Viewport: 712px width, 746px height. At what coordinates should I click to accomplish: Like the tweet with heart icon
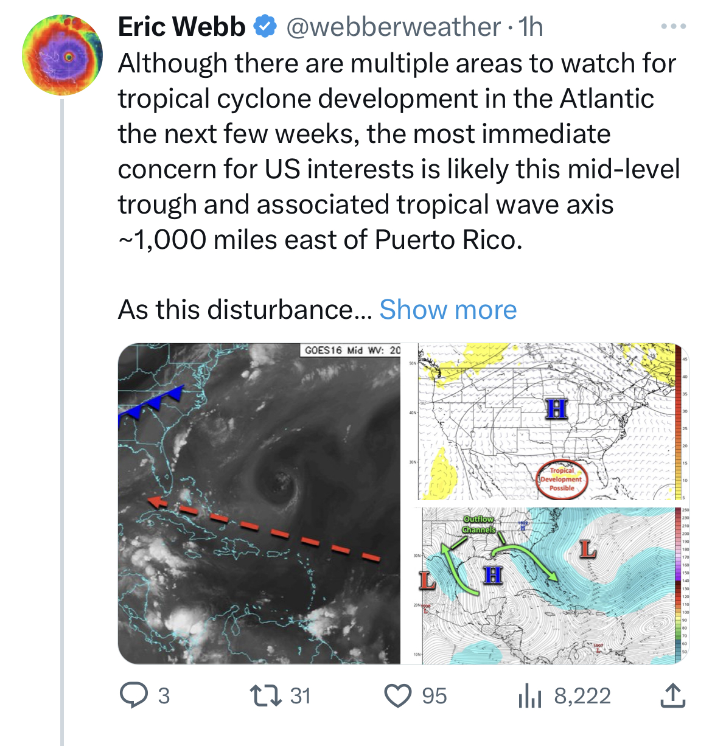coord(399,695)
